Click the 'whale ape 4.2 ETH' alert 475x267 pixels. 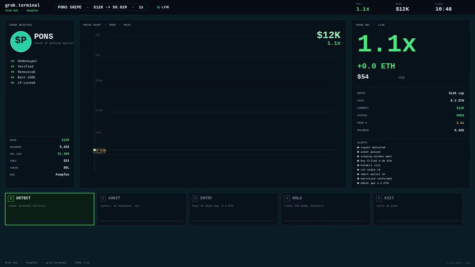[x=374, y=183]
